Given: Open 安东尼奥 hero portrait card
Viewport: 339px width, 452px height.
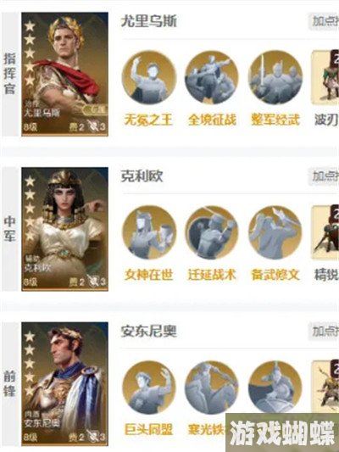Looking at the screenshot, I should point(64,384).
